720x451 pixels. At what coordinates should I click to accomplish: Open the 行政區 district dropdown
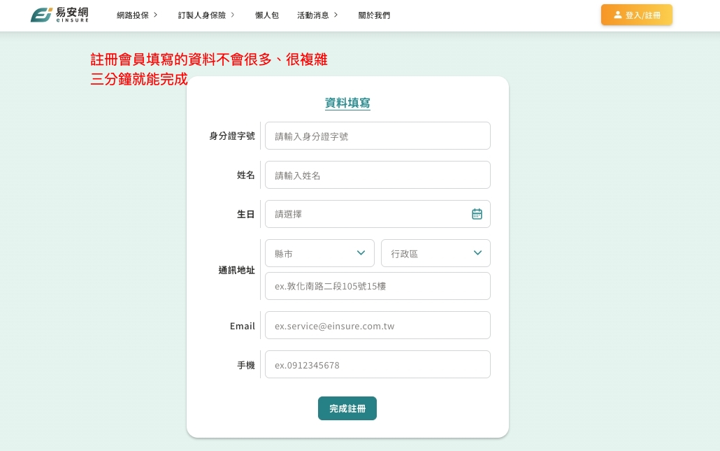pyautogui.click(x=435, y=253)
